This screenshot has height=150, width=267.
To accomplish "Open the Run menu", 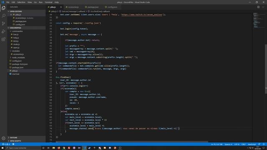I will (41, 2).
